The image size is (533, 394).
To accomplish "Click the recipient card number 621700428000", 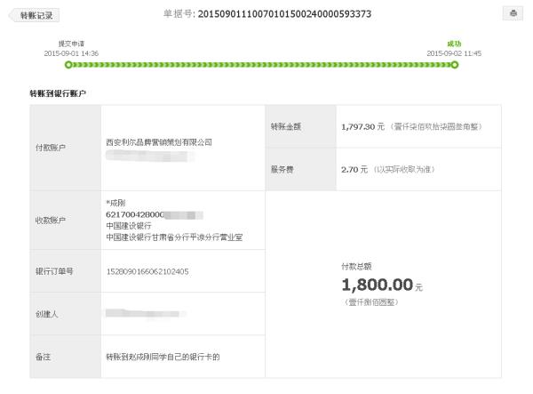I will point(135,214).
